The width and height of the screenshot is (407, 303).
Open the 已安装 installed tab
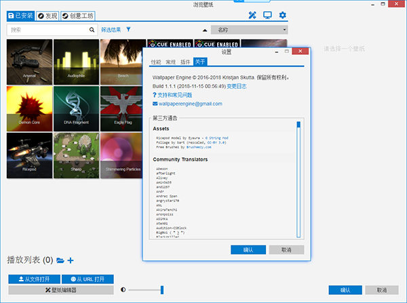[21, 16]
